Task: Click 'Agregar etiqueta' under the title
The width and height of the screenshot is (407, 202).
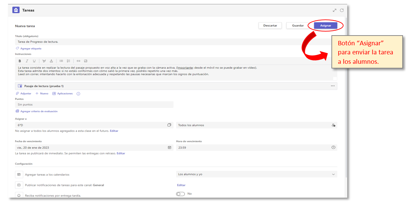Action: pos(31,49)
